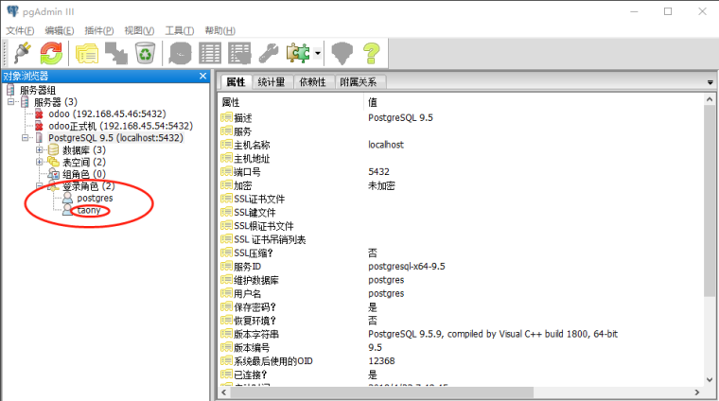Click the vertical scrollbar thumb in properties
719x401 pixels.
710,201
